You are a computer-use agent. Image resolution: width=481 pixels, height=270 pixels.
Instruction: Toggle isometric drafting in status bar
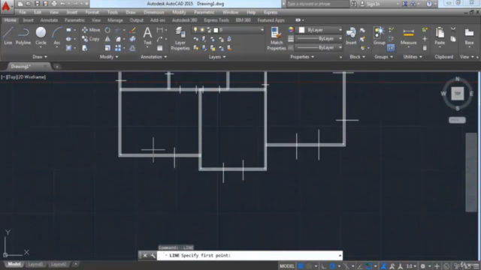click(346, 266)
